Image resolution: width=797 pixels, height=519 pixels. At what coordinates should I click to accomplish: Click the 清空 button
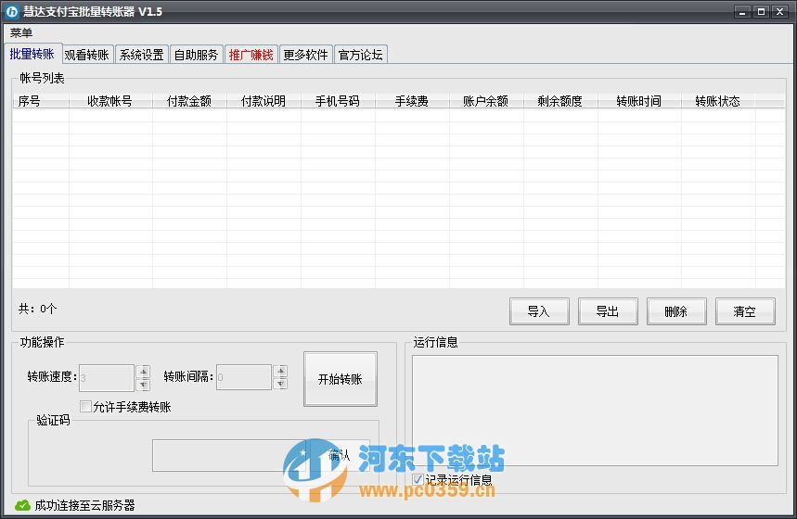(x=745, y=311)
